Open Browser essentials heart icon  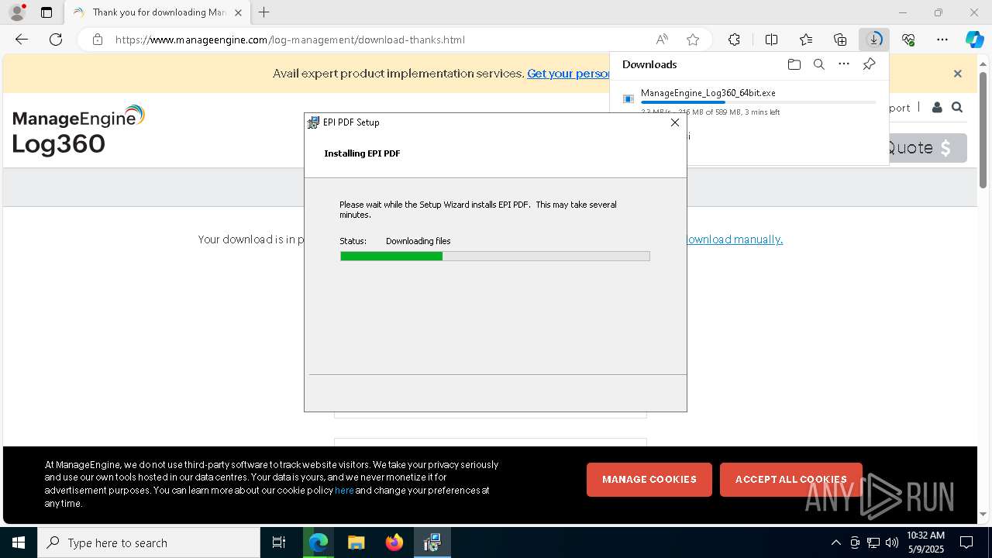[x=908, y=40]
